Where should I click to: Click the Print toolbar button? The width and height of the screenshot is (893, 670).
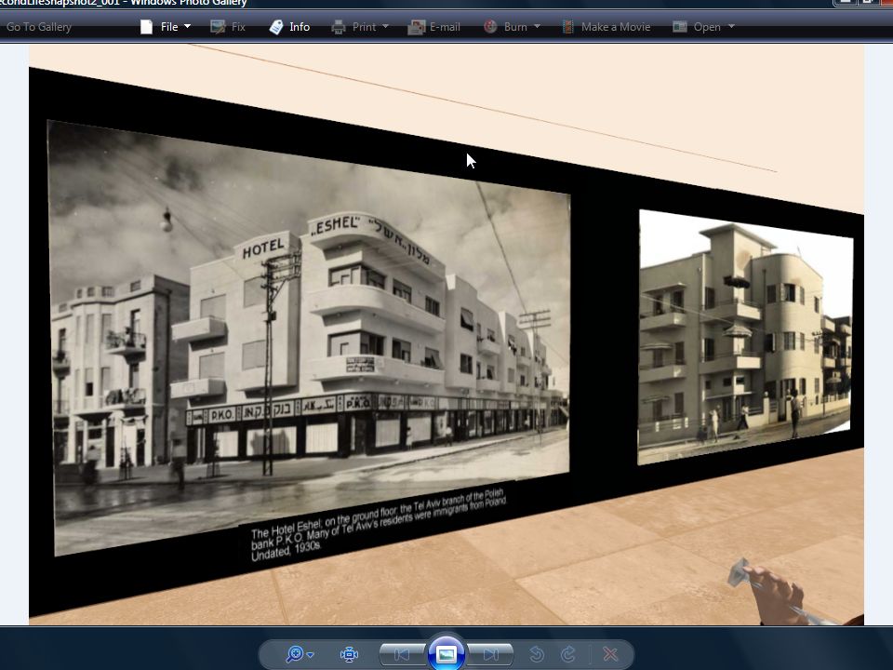coord(353,27)
